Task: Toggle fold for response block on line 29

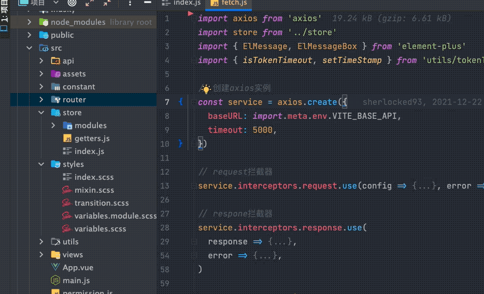Action: click(x=193, y=242)
